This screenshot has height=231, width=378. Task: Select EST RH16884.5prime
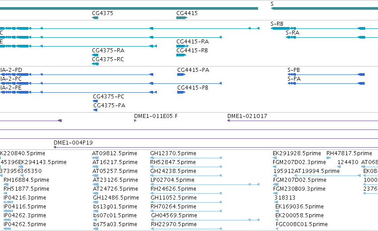click(26, 180)
